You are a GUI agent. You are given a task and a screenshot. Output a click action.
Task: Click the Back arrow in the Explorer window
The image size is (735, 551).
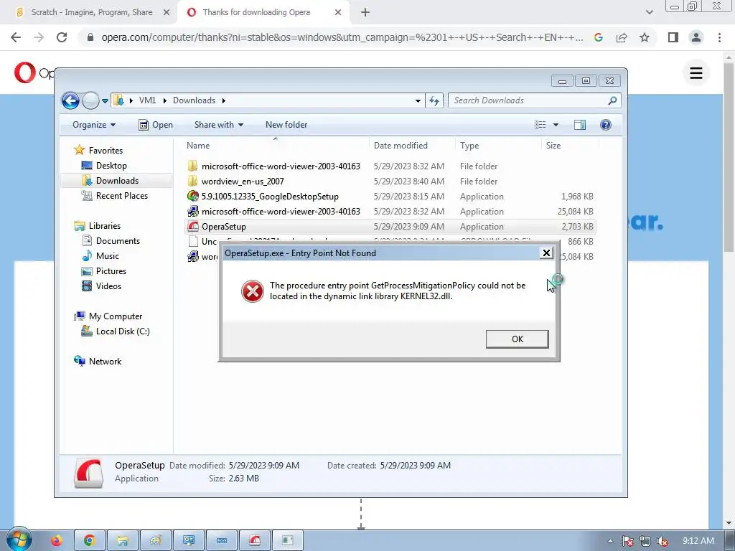71,100
